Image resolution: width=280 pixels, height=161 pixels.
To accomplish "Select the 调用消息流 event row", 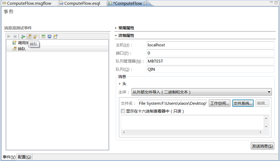I will [57, 43].
